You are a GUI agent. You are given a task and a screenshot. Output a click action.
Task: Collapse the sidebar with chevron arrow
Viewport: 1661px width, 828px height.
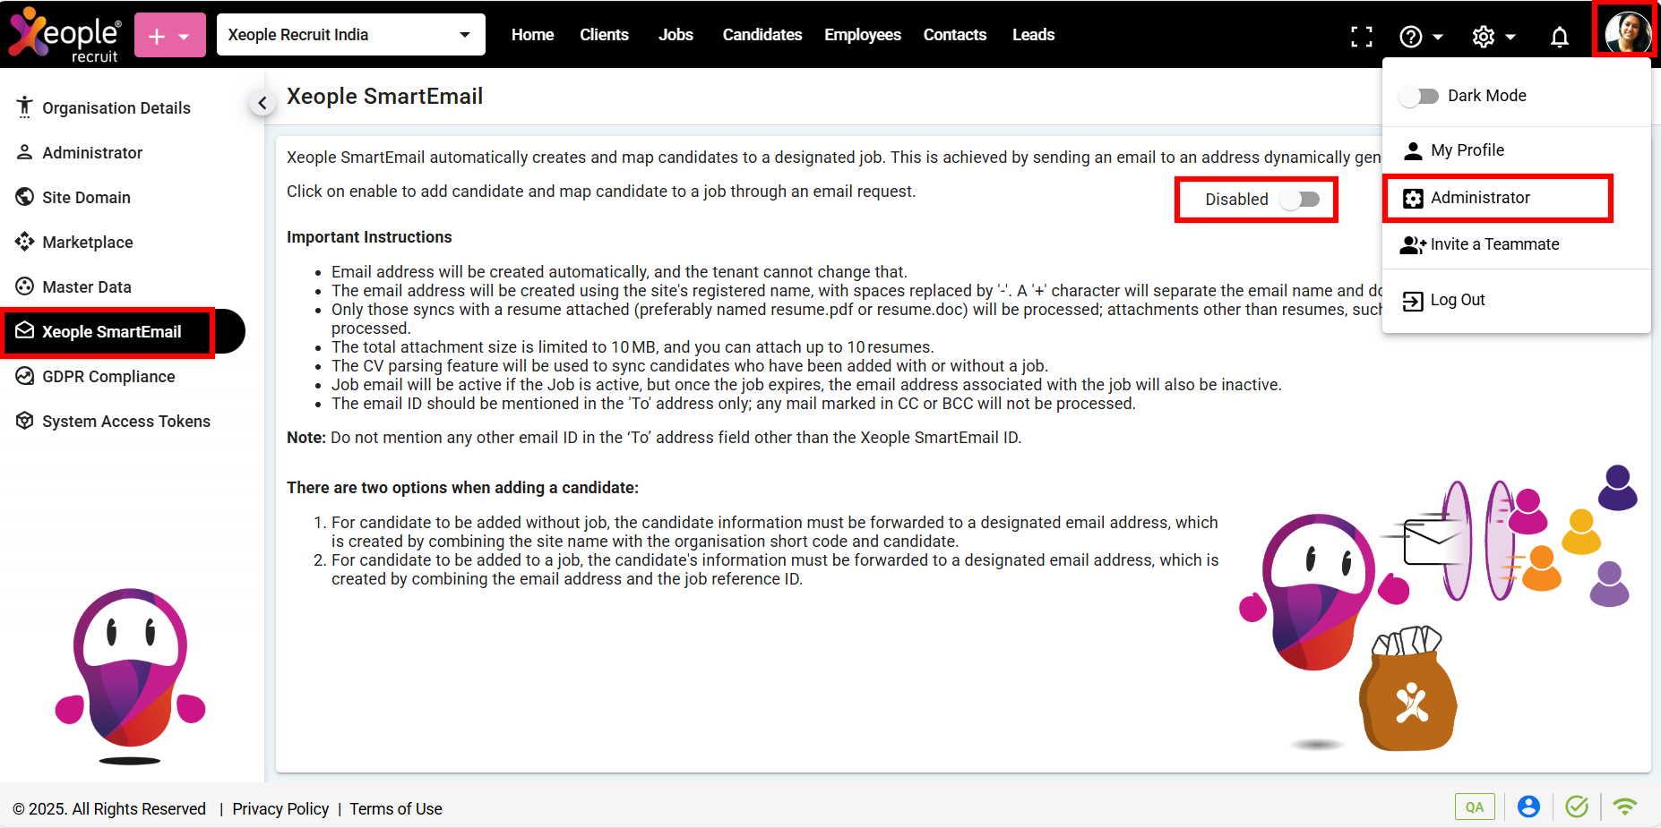[x=262, y=103]
